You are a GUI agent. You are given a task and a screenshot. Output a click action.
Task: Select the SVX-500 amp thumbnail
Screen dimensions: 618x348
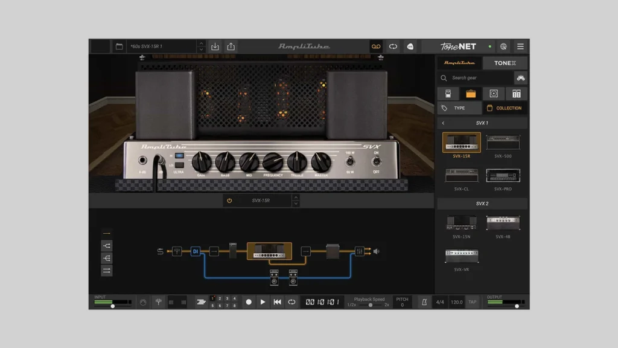505,143
